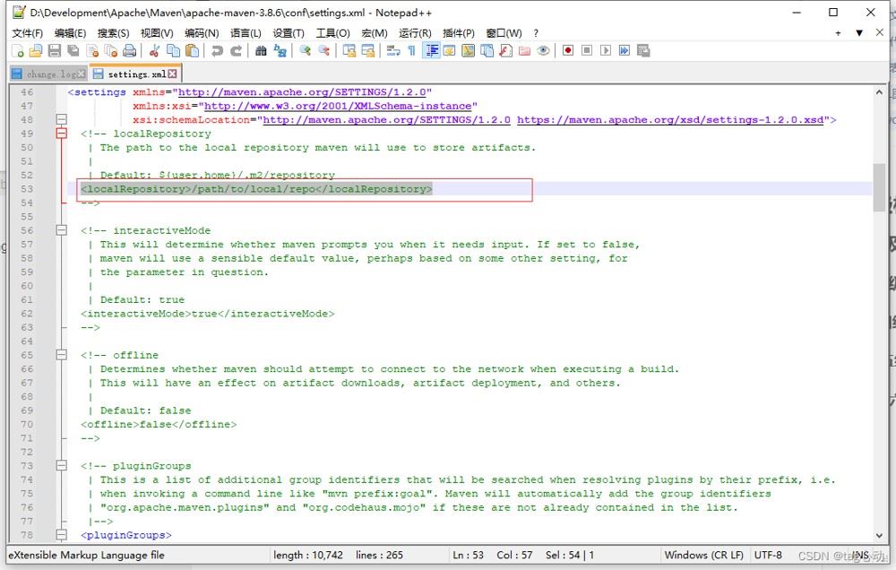This screenshot has height=570, width=896.
Task: Click the Save All toolbar icon
Action: click(x=73, y=51)
